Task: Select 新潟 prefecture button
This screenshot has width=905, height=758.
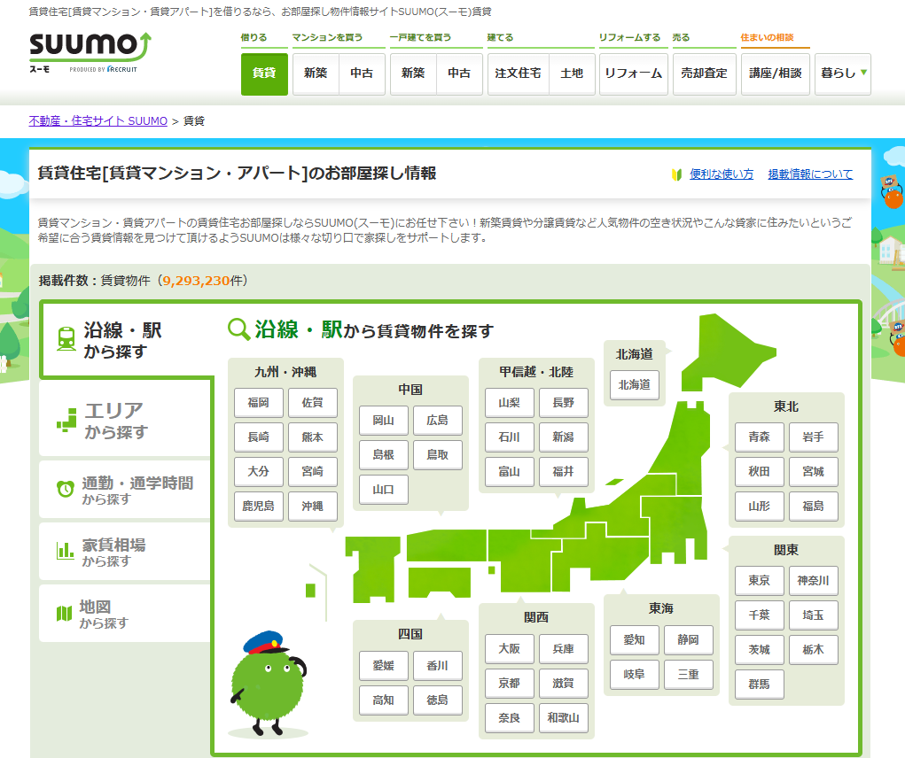Action: 564,437
